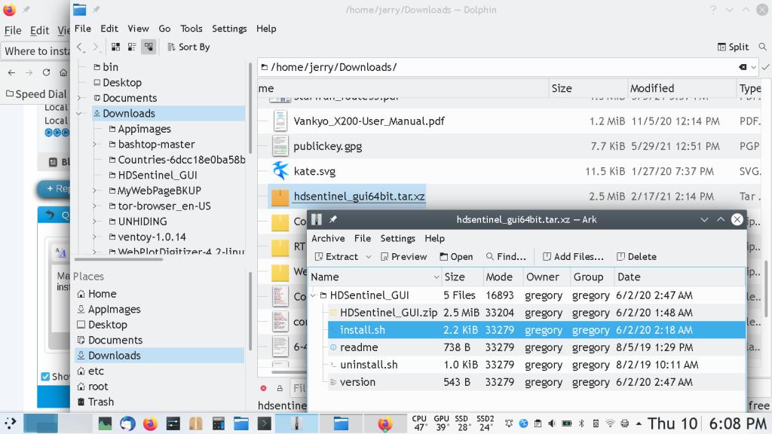Toggle Split view in Dolphin
772x434 pixels.
732,47
